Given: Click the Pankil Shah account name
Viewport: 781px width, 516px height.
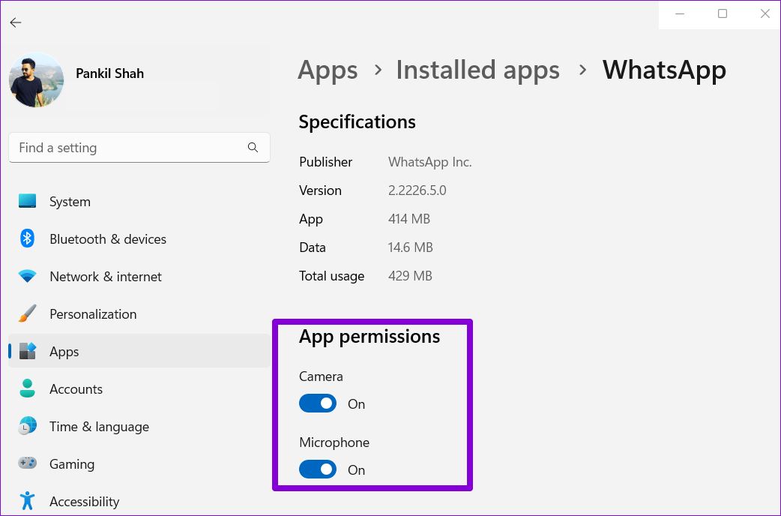Looking at the screenshot, I should click(109, 73).
